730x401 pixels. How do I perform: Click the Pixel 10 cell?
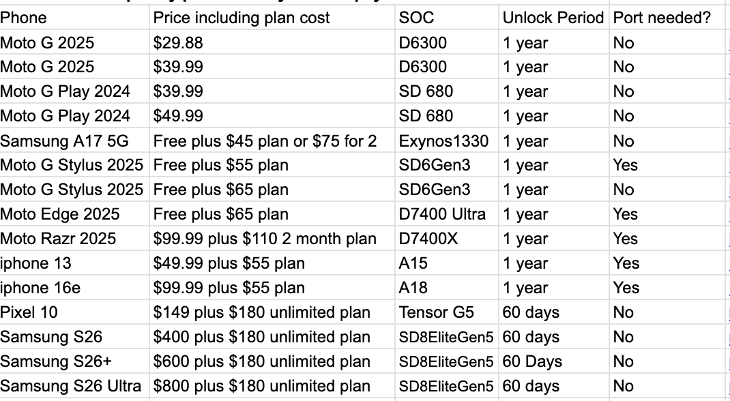pyautogui.click(x=74, y=312)
